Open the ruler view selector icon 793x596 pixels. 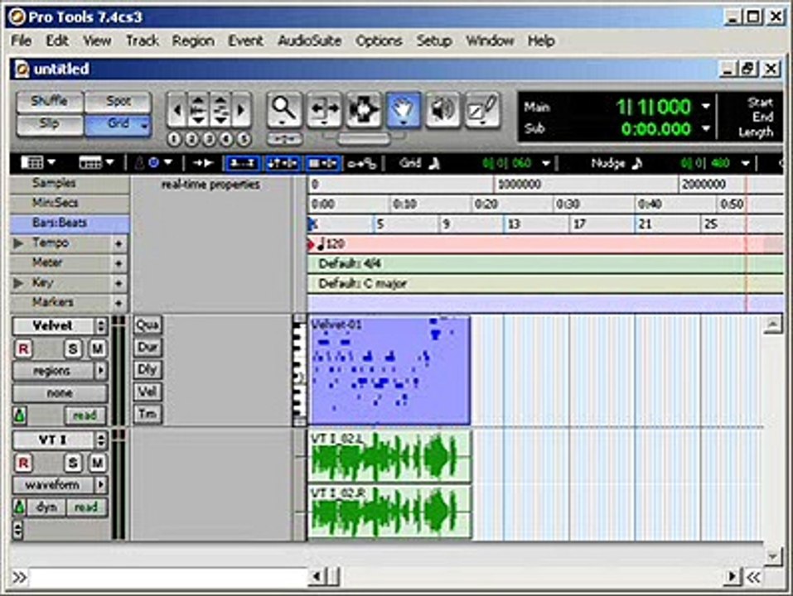[96, 163]
